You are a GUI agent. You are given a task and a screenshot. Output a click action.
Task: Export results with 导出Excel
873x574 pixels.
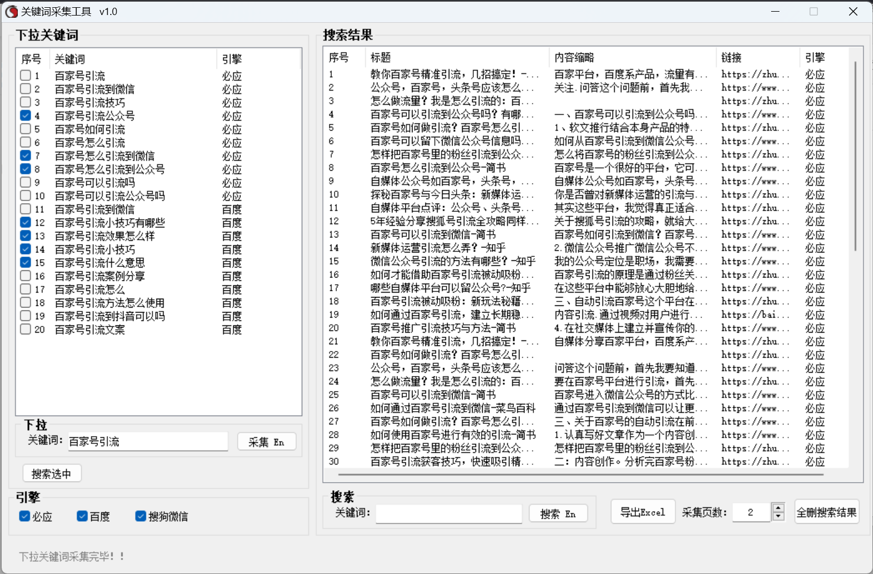coord(643,512)
